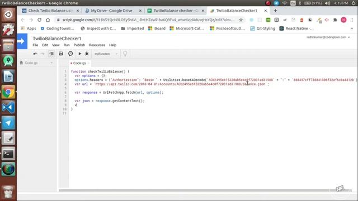Open Inspect with C... bookmark
Screen dimensions: 358x201
click(x=98, y=28)
